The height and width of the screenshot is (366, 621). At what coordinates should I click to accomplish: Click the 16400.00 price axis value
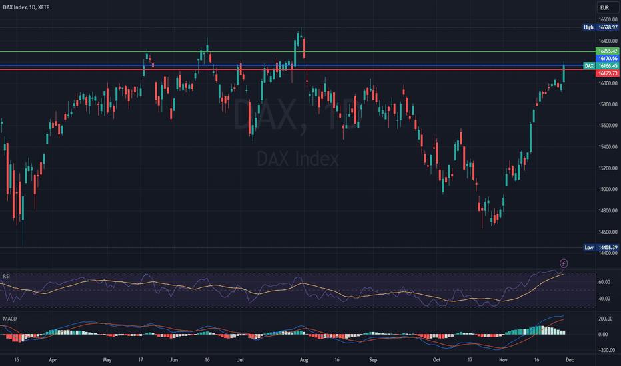[608, 41]
